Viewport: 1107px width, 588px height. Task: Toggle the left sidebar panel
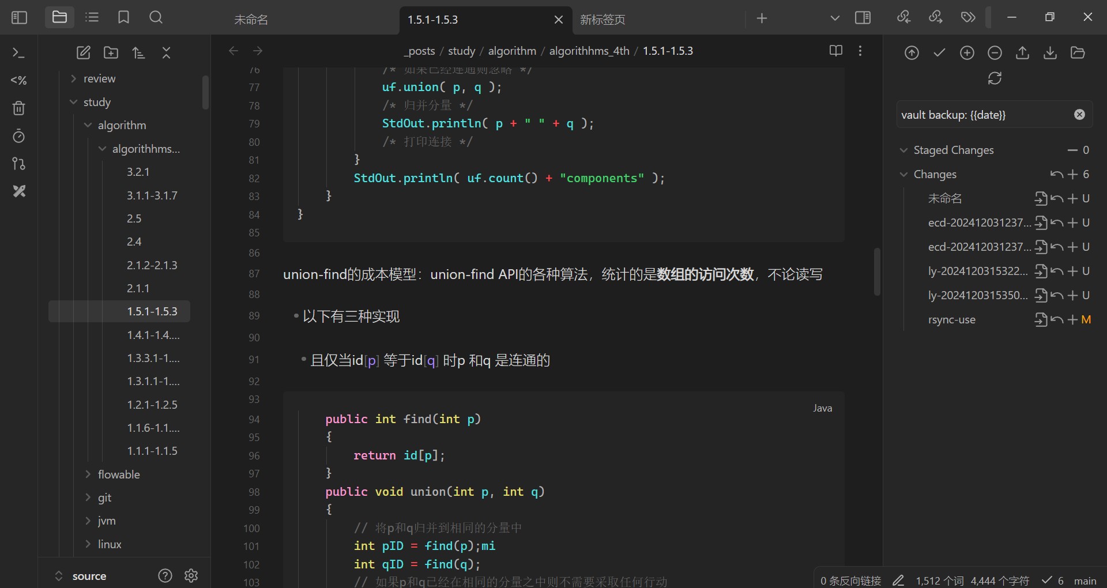point(19,18)
